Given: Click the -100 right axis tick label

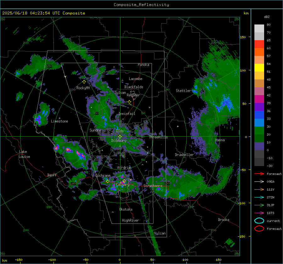Looking at the screenshot, I should click(x=241, y=203).
